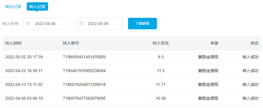The image size is (263, 108).
Task: Select order number T190461976955238084
Action: (x=84, y=71)
